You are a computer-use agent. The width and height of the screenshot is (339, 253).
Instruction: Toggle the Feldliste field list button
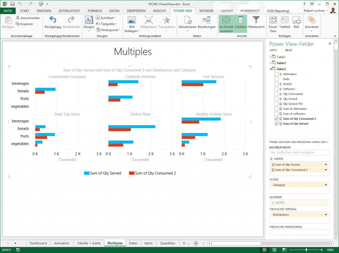coord(241,20)
